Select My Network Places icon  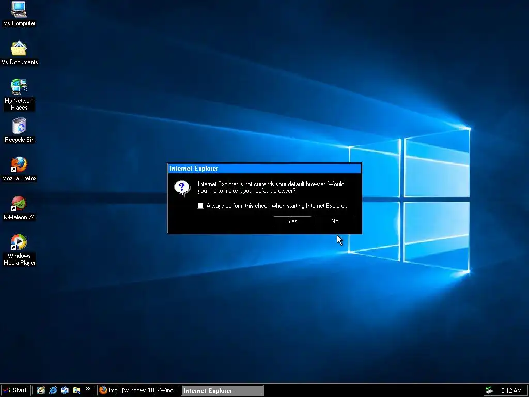click(19, 95)
